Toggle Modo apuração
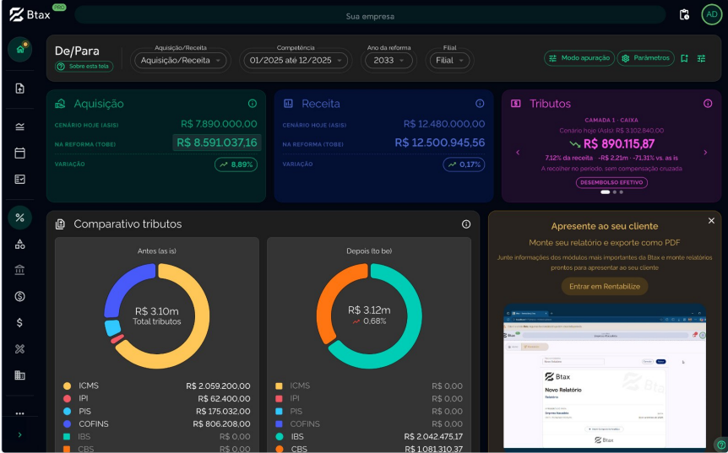Image resolution: width=728 pixels, height=453 pixels. pos(579,58)
